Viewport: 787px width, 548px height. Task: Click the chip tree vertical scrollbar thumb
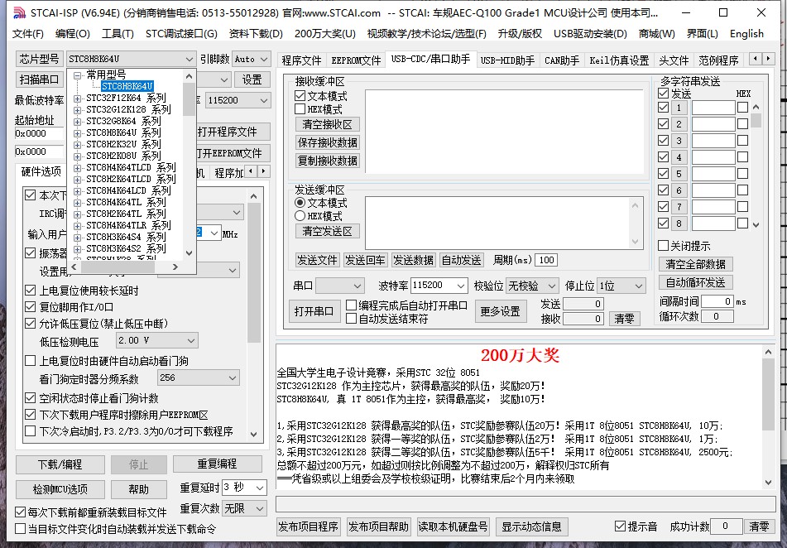[189, 99]
